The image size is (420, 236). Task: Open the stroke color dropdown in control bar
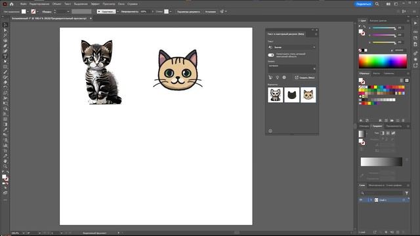37,12
